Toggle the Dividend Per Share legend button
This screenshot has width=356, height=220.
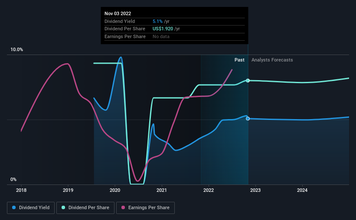85,208
